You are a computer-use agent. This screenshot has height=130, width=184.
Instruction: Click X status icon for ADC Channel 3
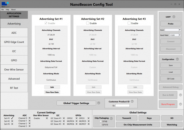29,126
